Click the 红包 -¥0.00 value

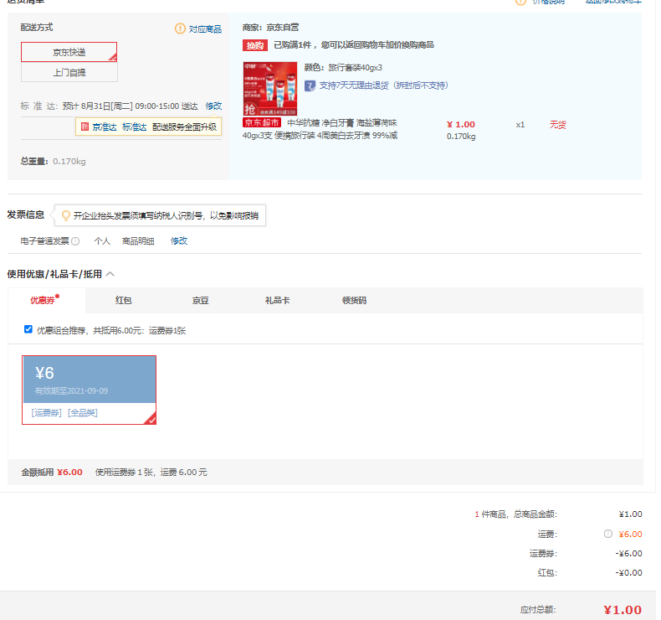pyautogui.click(x=628, y=573)
